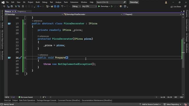Open Comment Preview [GhostDoc] tab
This screenshot has width=189, height=106.
69,100
